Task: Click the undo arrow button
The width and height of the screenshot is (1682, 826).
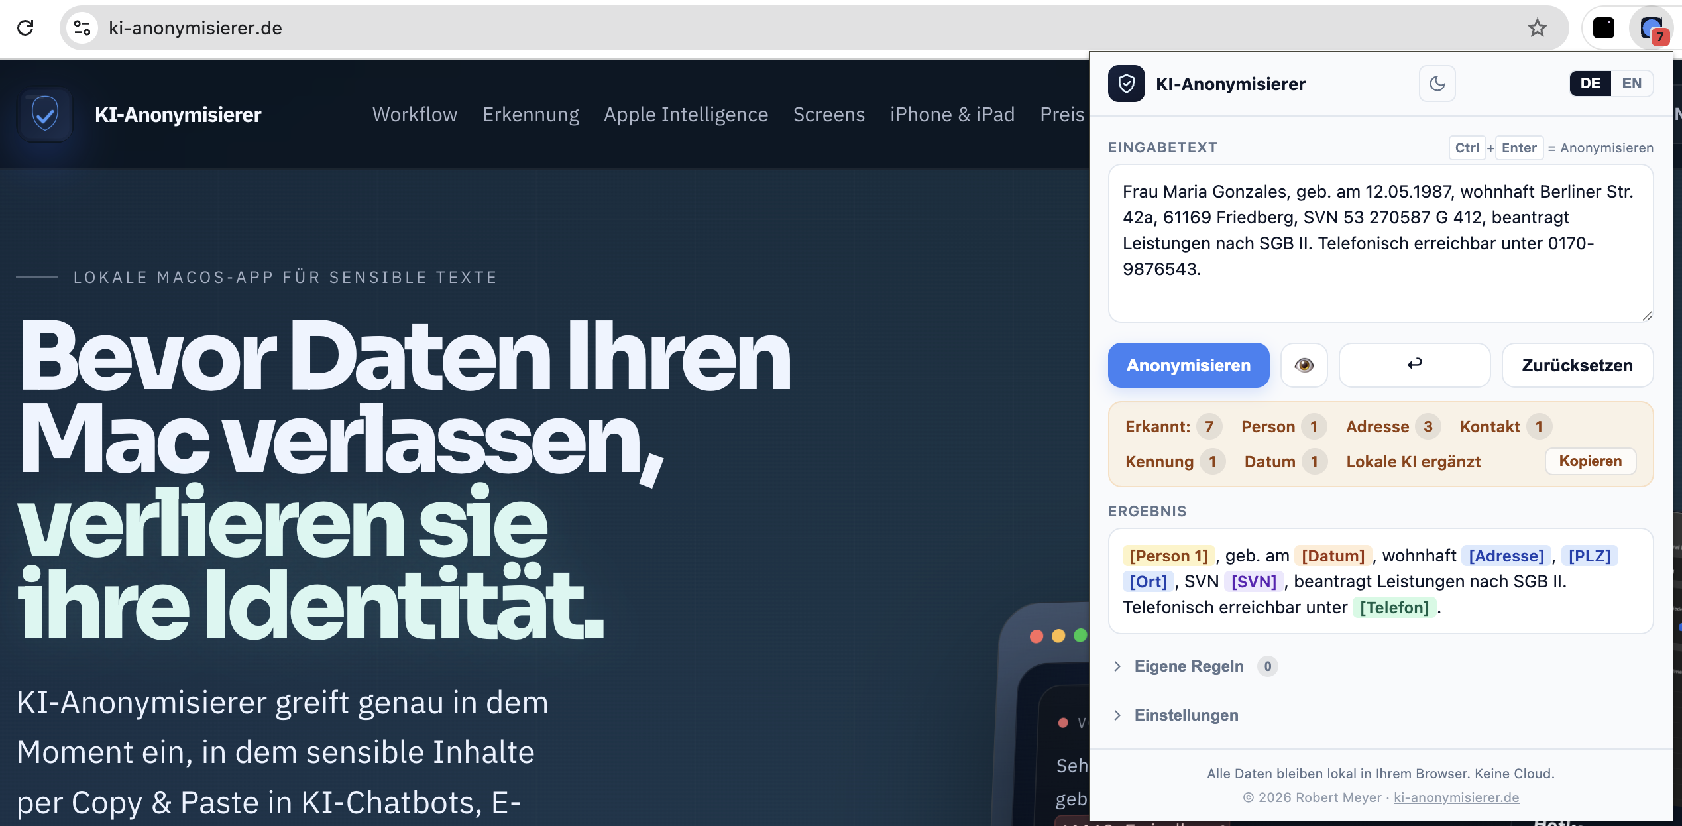Action: click(1415, 365)
